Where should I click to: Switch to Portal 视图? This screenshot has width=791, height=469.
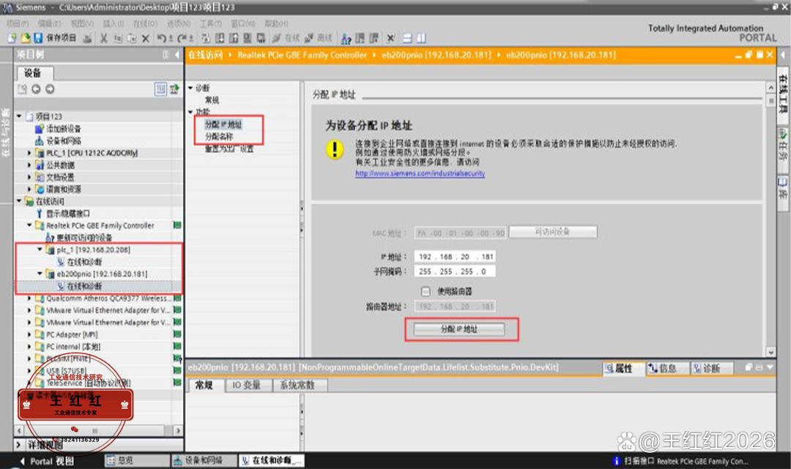click(47, 461)
